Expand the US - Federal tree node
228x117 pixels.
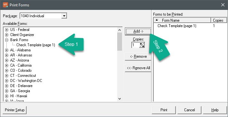6,30
